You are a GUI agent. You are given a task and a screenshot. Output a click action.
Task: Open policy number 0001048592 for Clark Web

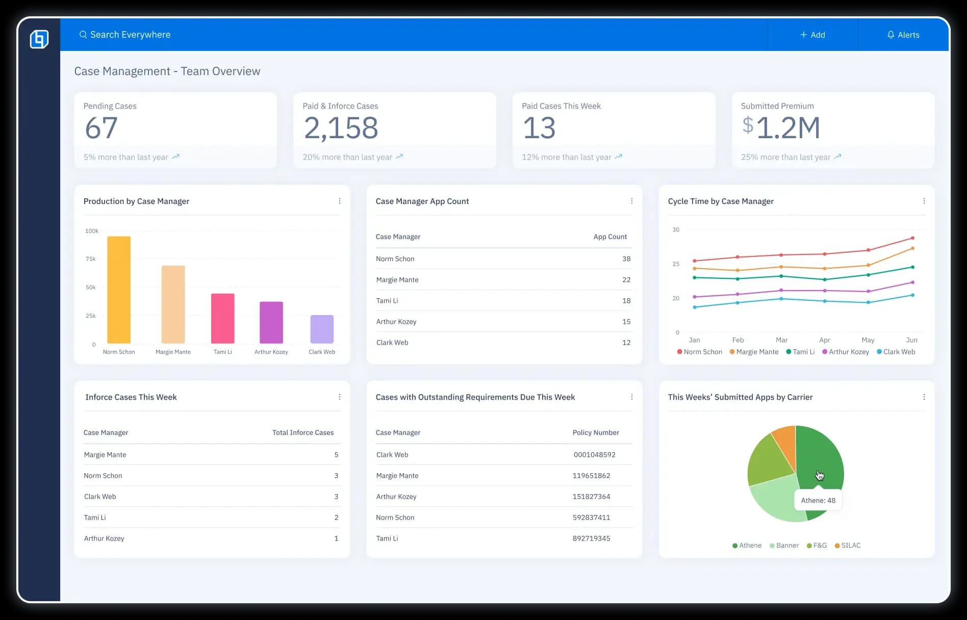click(594, 455)
